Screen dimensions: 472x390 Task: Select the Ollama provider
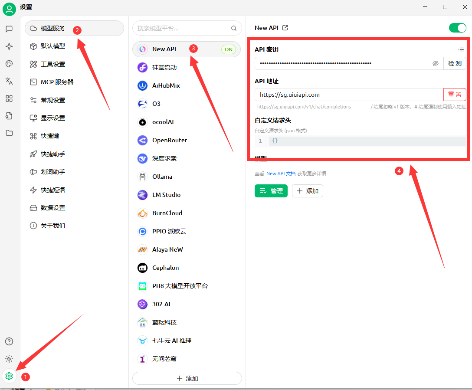tap(187, 177)
